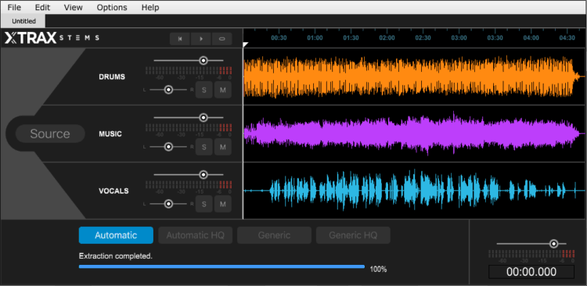Open the Options menu
The height and width of the screenshot is (286, 587).
[x=112, y=8]
